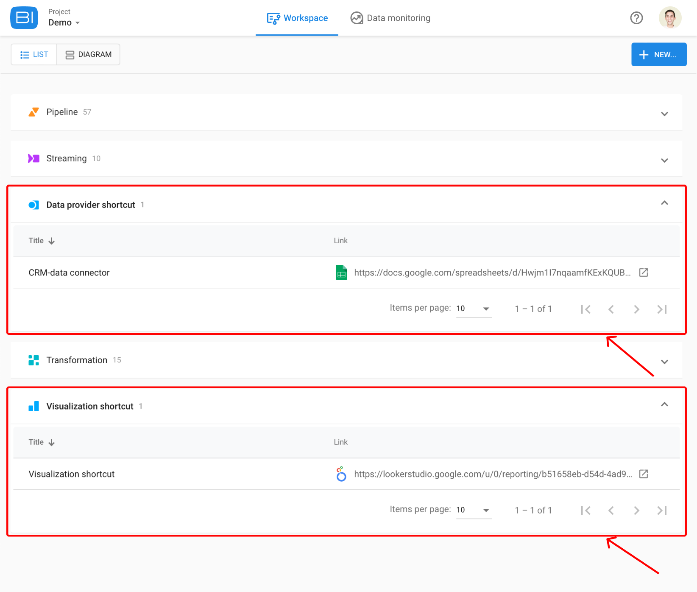Image resolution: width=697 pixels, height=592 pixels.
Task: Click the Streaming purple icon
Action: [x=33, y=158]
